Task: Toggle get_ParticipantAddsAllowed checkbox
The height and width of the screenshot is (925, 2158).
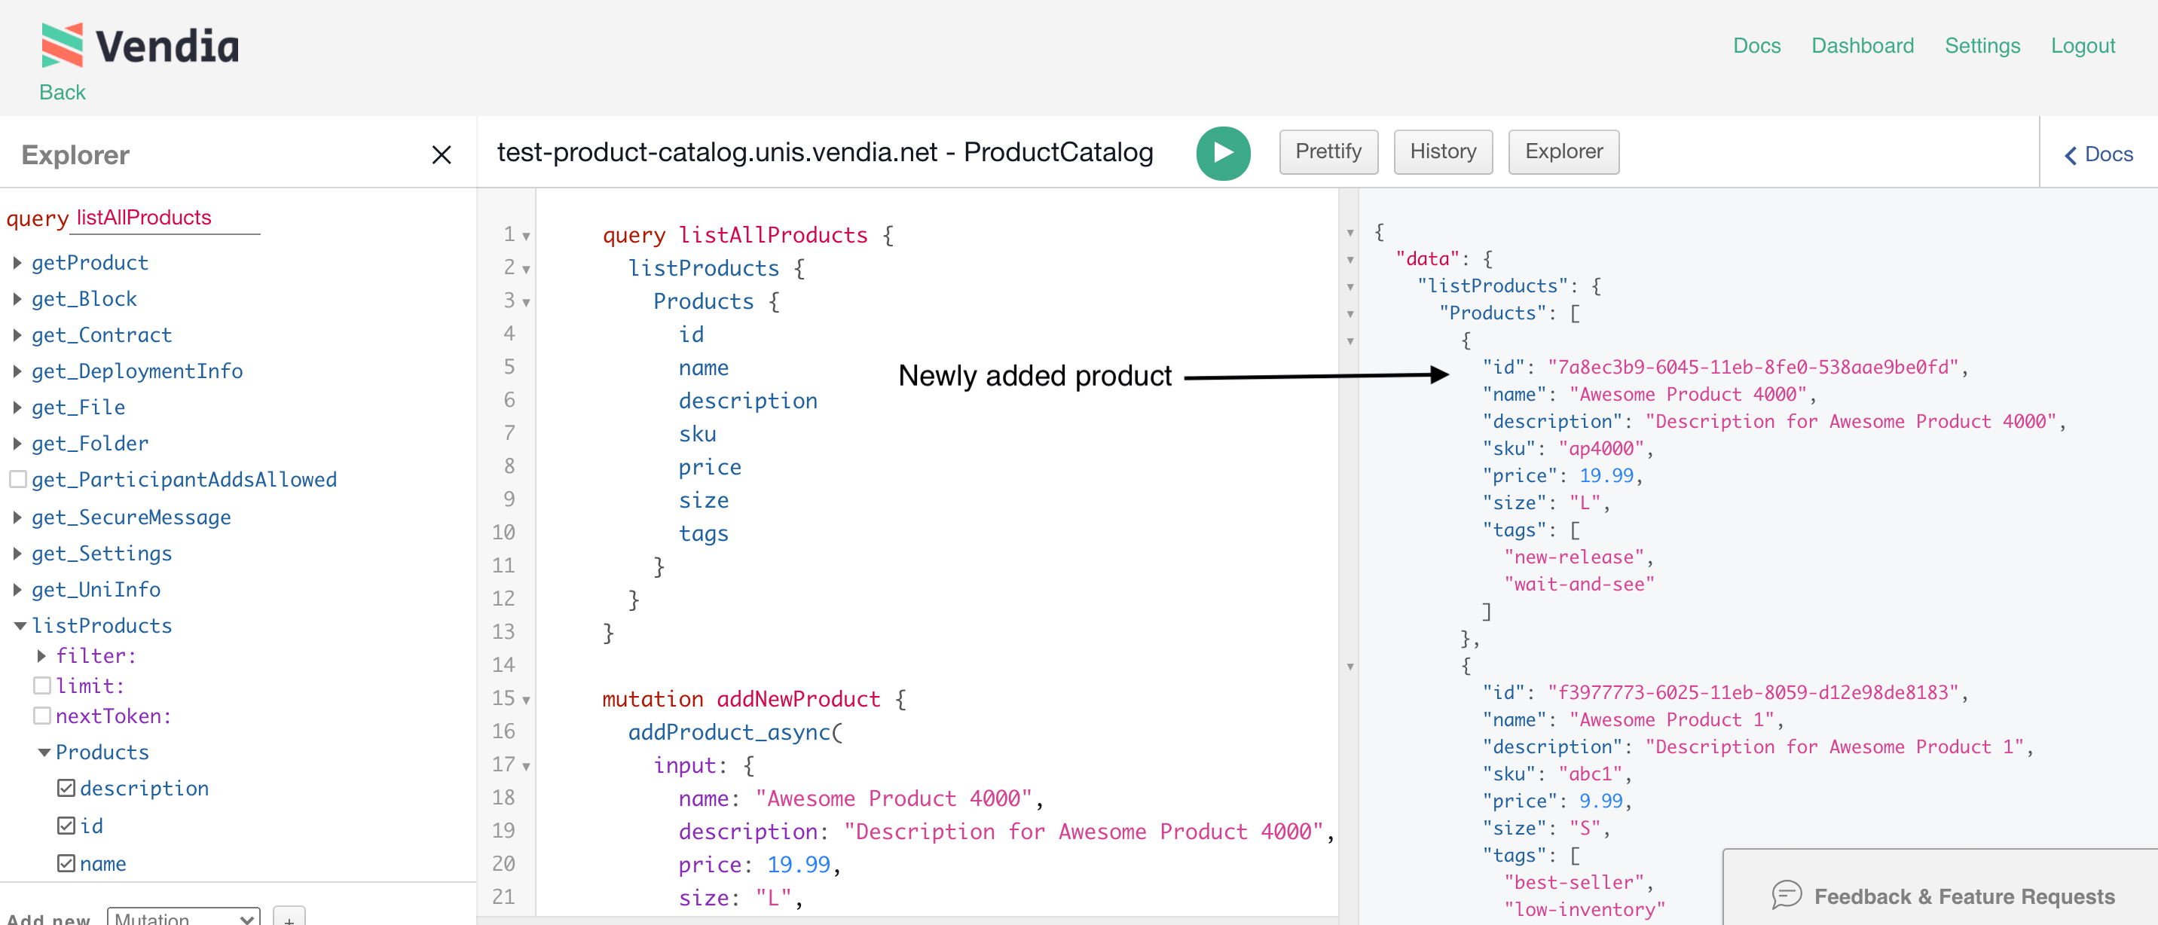Action: click(17, 480)
